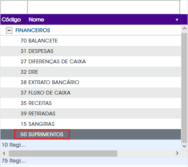The image size is (188, 167).
Task: Pick the 15 SANGRIAS item
Action: point(91,124)
